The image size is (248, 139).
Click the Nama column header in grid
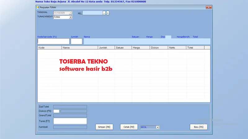(x=79, y=48)
